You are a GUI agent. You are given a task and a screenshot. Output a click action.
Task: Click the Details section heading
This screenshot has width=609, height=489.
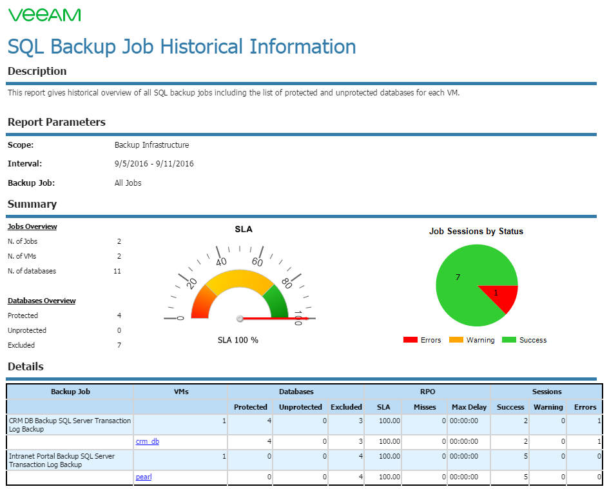[26, 366]
